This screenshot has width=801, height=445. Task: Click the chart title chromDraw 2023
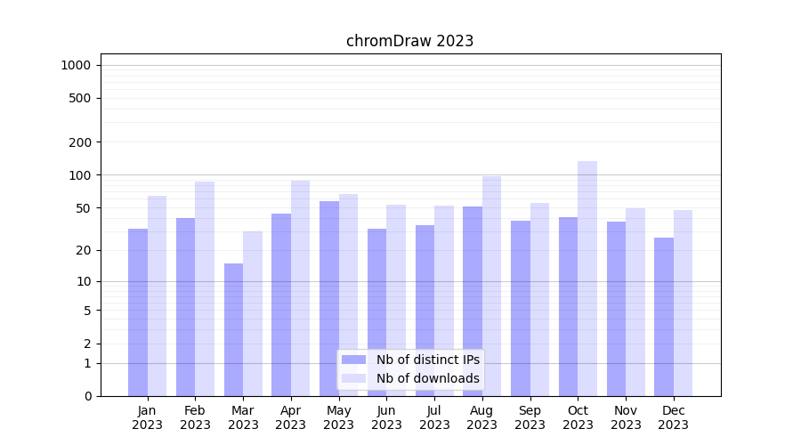point(409,41)
